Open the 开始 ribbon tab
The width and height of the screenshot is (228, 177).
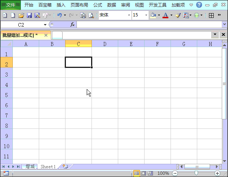click(29, 5)
